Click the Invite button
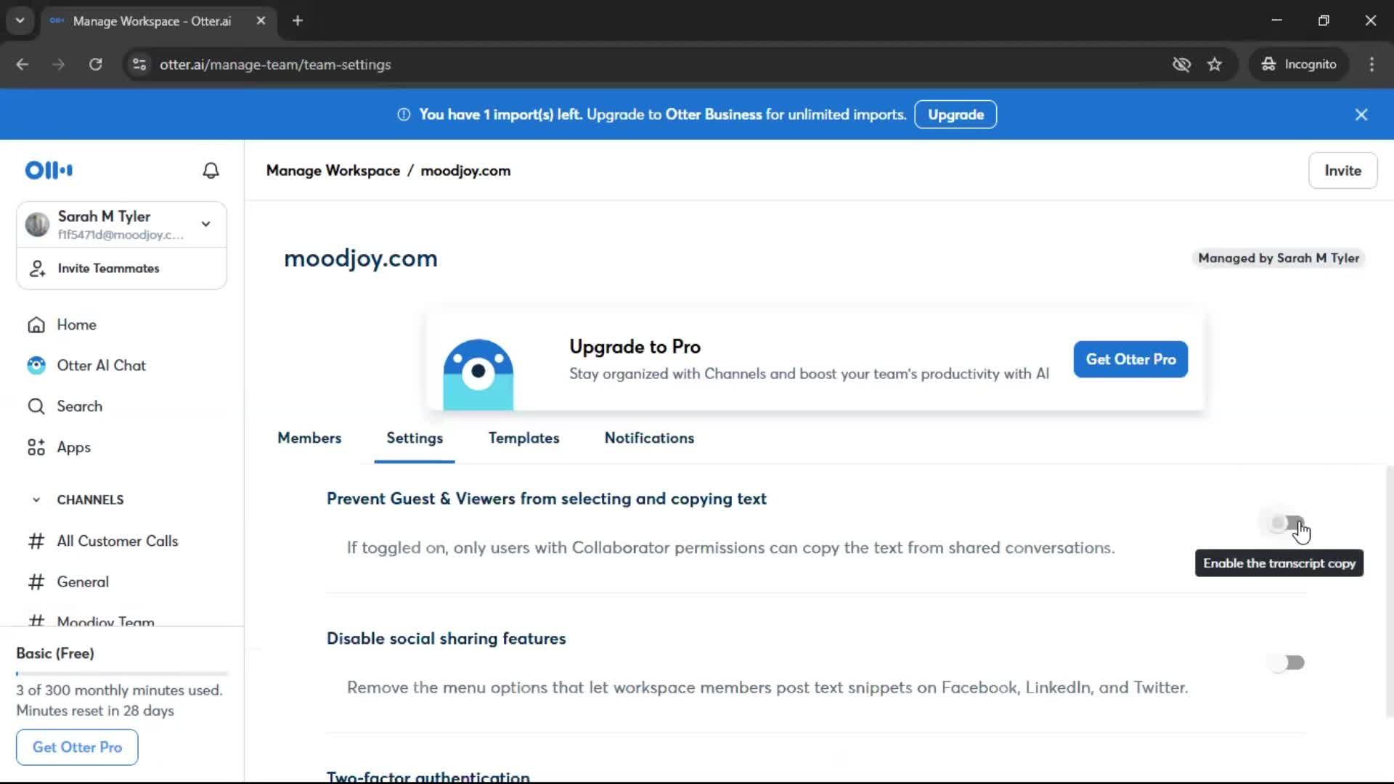This screenshot has width=1394, height=784. pyautogui.click(x=1342, y=171)
